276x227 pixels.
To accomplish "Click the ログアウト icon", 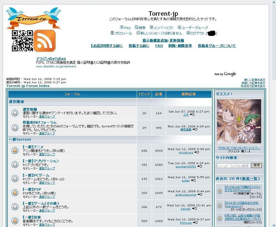I will 188,33.
